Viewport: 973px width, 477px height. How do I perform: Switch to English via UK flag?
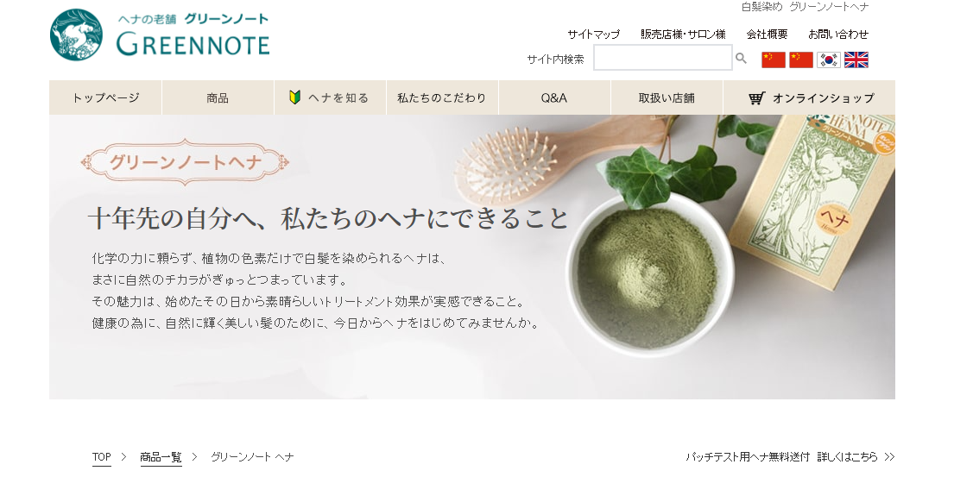point(856,60)
